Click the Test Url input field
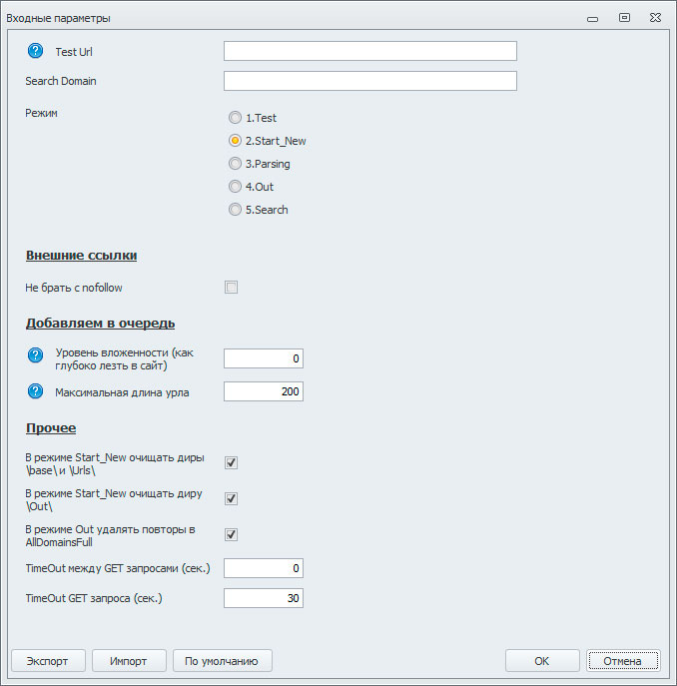 pos(369,51)
